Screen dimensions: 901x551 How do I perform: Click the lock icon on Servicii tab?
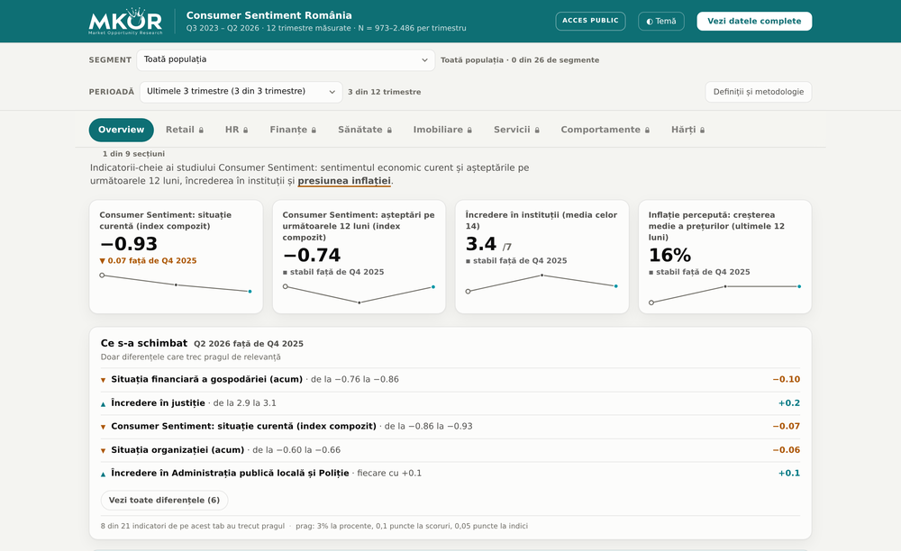pos(537,131)
